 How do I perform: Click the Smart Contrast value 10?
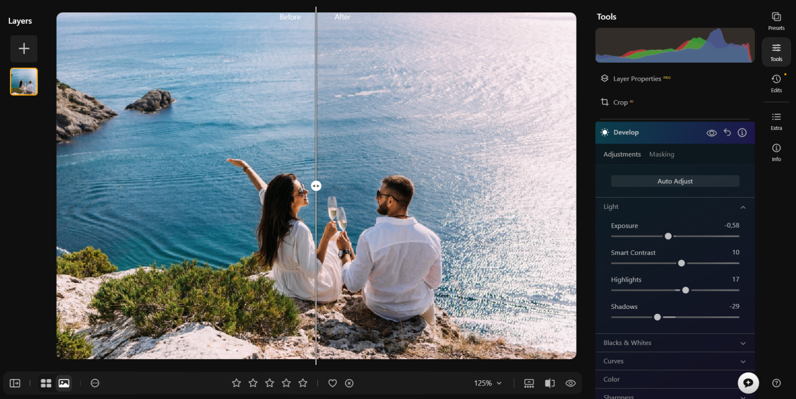[736, 253]
